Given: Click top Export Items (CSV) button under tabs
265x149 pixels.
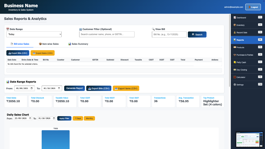Looking at the screenshot, I should click(x=43, y=53).
